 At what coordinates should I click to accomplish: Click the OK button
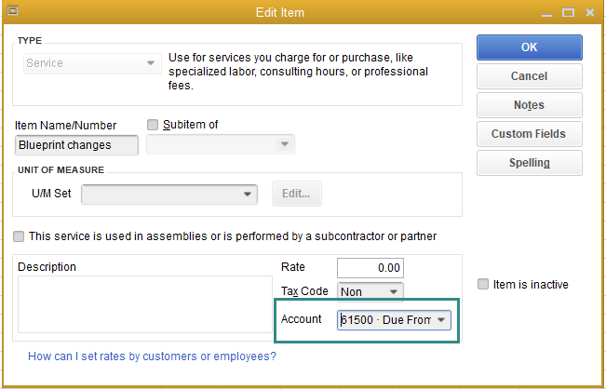pyautogui.click(x=529, y=47)
